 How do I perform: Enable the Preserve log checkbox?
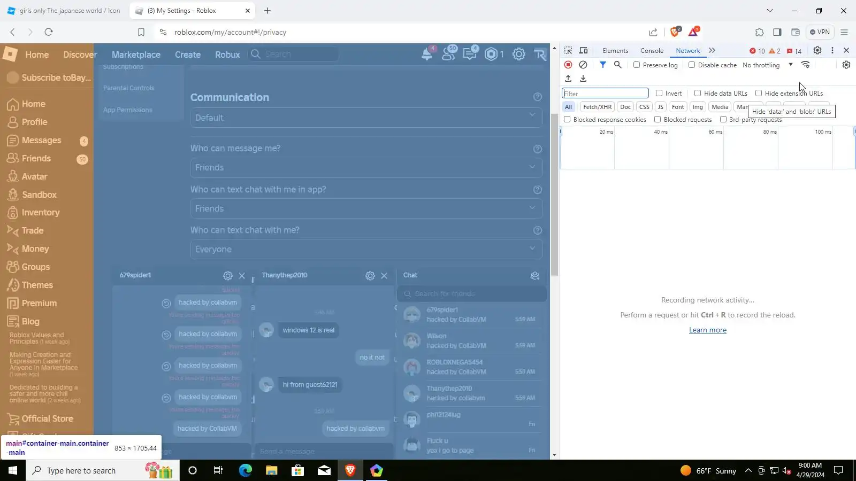pyautogui.click(x=637, y=65)
